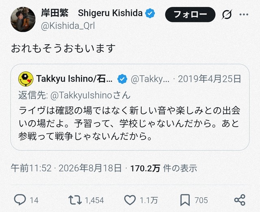
Task: Bookmark the post with bookmark icon
Action: pyautogui.click(x=185, y=200)
